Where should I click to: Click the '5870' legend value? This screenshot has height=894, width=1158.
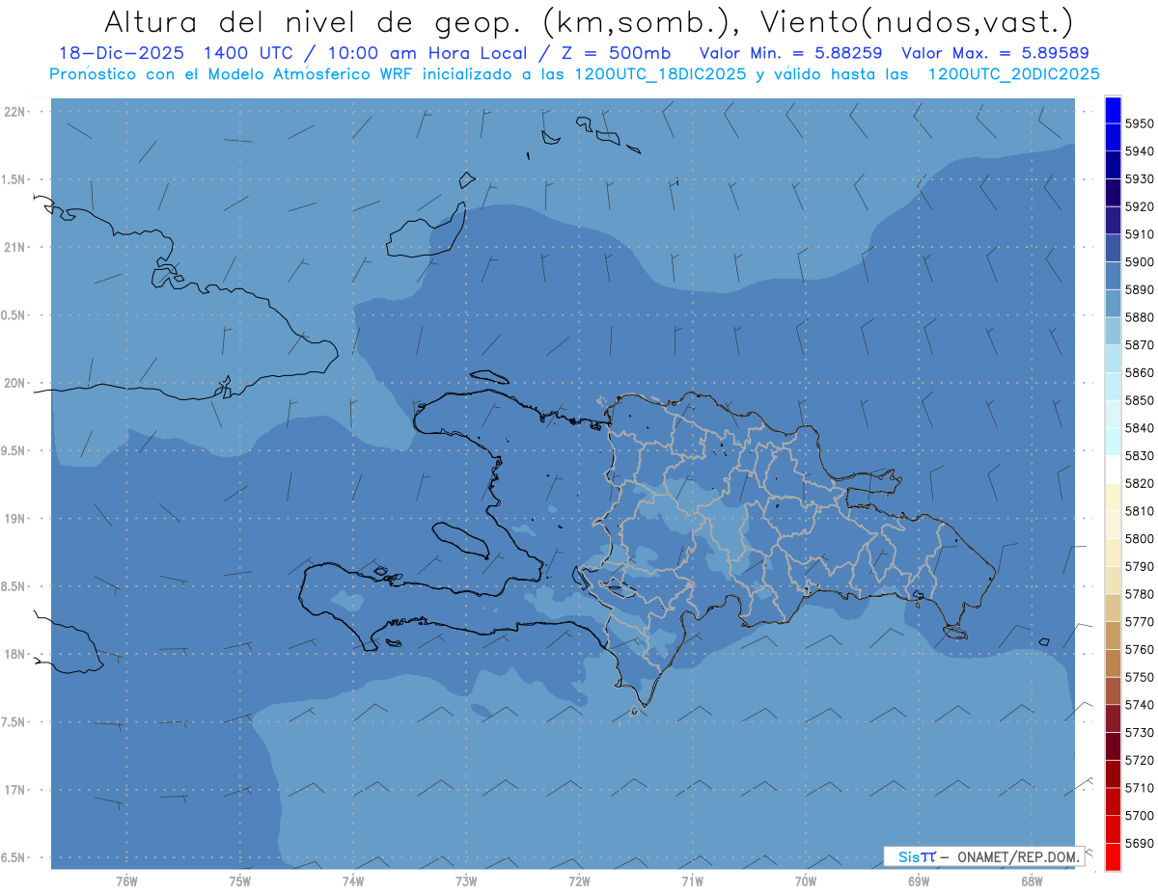[1139, 344]
